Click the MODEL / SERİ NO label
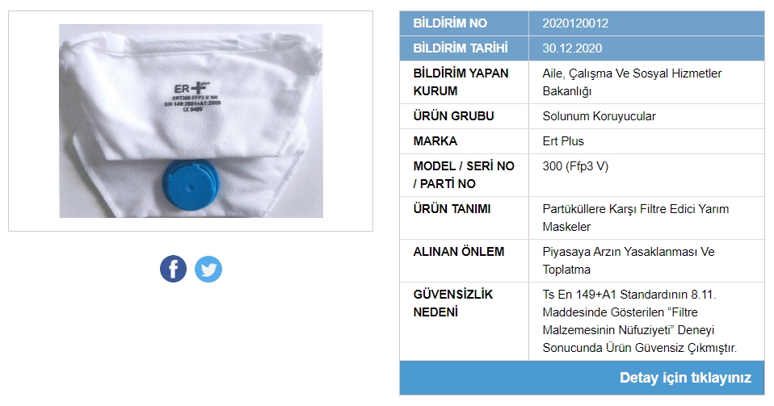 point(464,166)
